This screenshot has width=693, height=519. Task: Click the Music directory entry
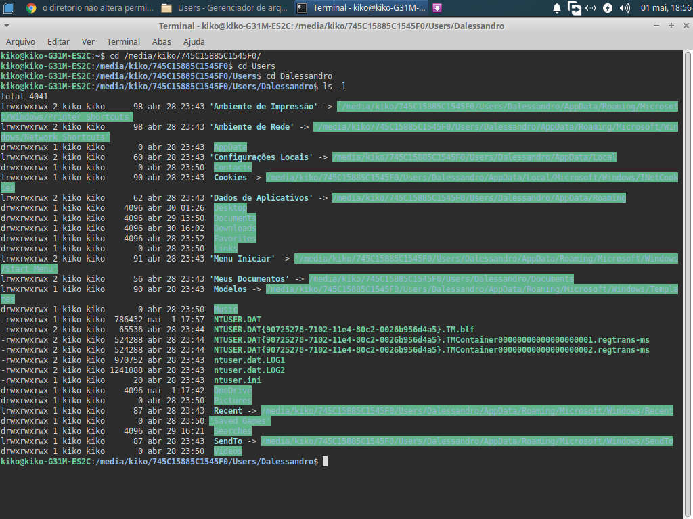click(225, 310)
